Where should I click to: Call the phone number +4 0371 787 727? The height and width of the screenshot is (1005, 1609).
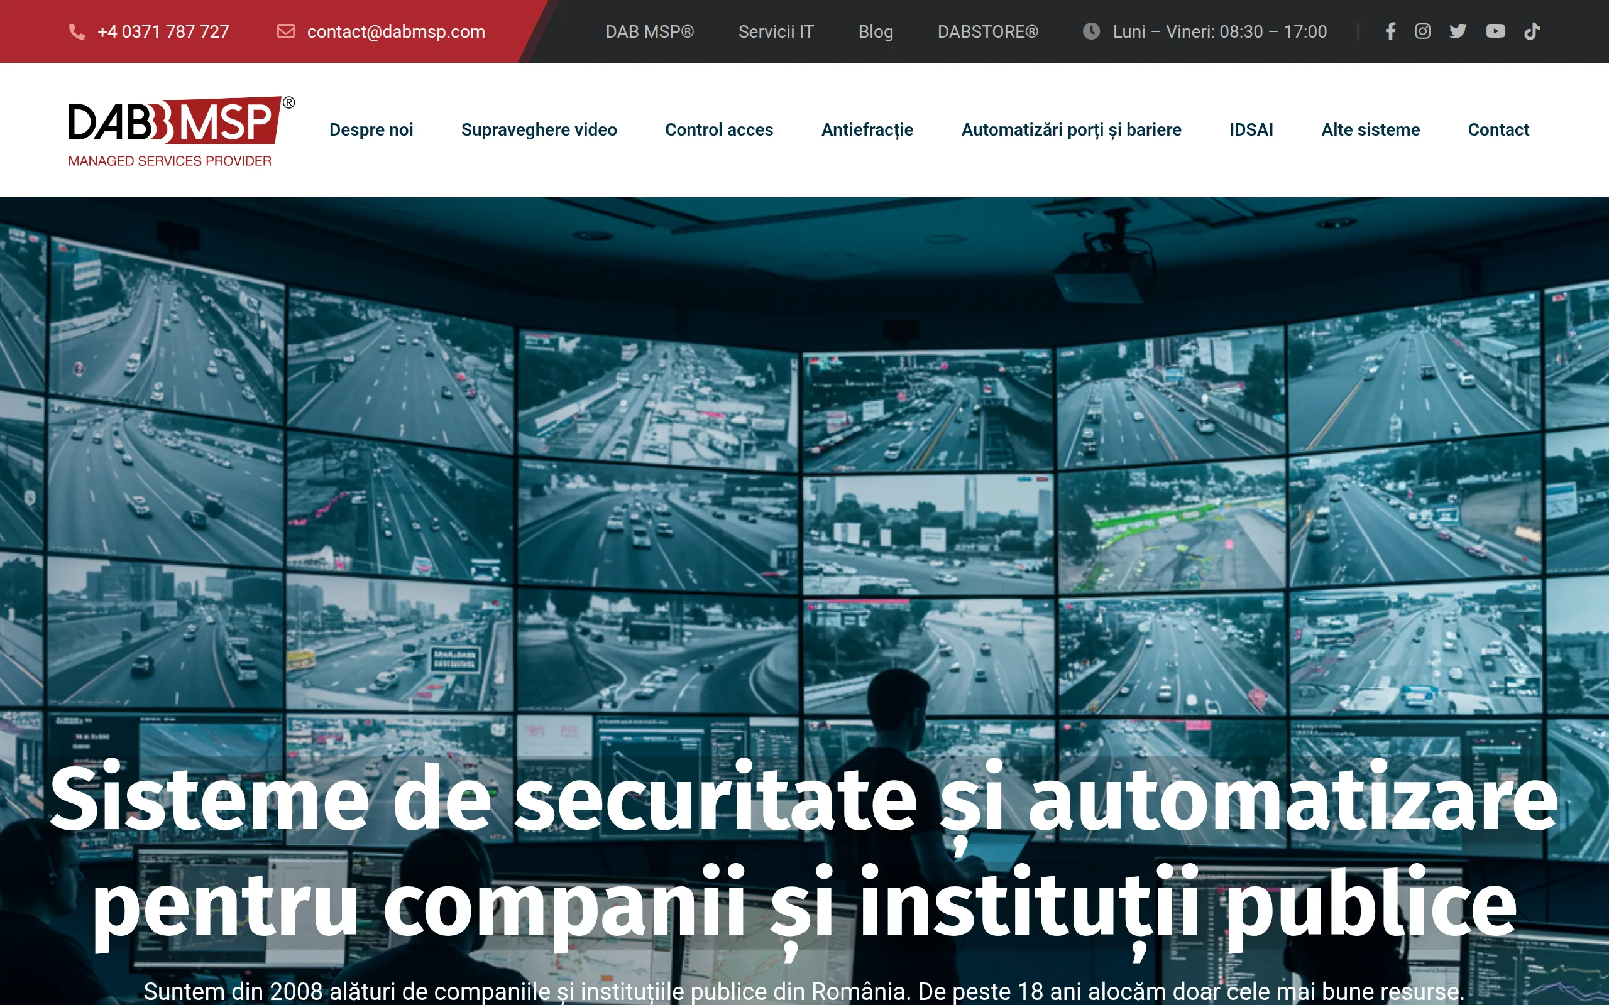click(x=163, y=32)
